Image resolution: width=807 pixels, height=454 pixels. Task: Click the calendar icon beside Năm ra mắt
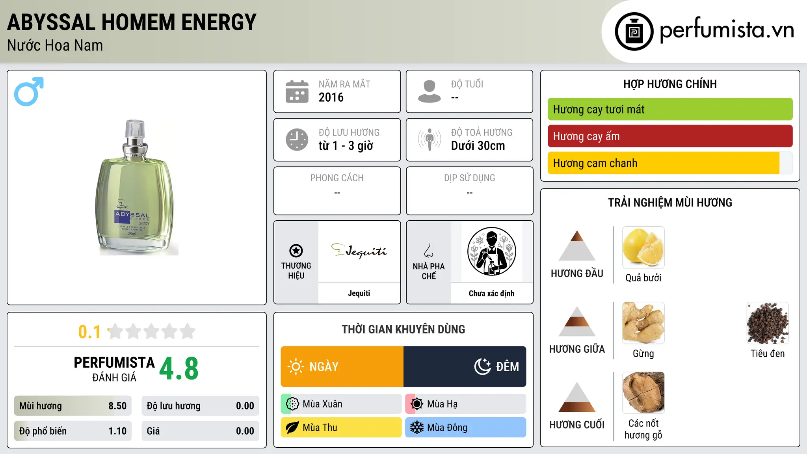pos(297,91)
